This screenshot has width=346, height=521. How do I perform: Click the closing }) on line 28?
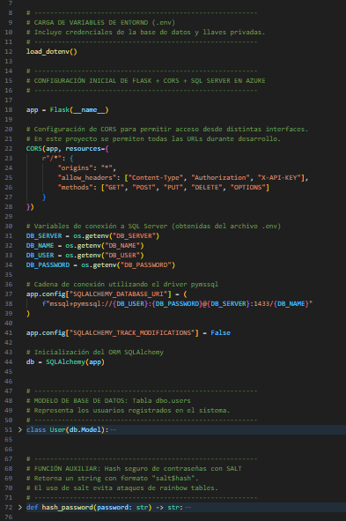[x=30, y=207]
